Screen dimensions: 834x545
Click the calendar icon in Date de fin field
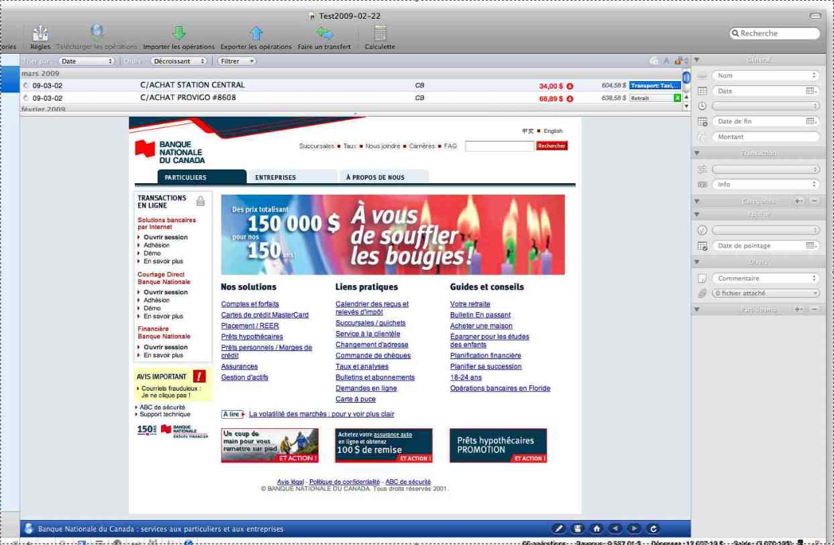811,121
